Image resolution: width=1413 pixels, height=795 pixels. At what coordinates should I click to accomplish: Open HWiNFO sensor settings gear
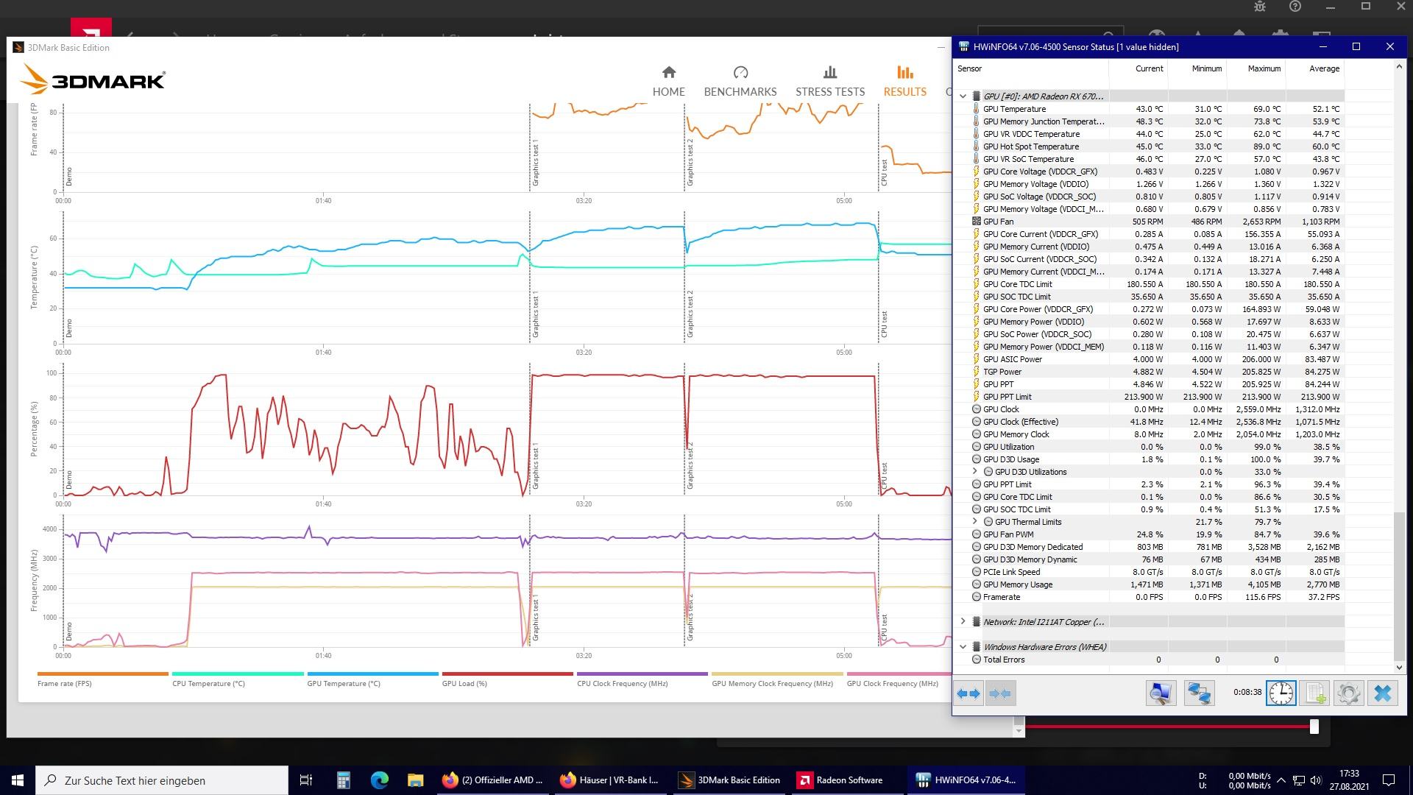1349,693
